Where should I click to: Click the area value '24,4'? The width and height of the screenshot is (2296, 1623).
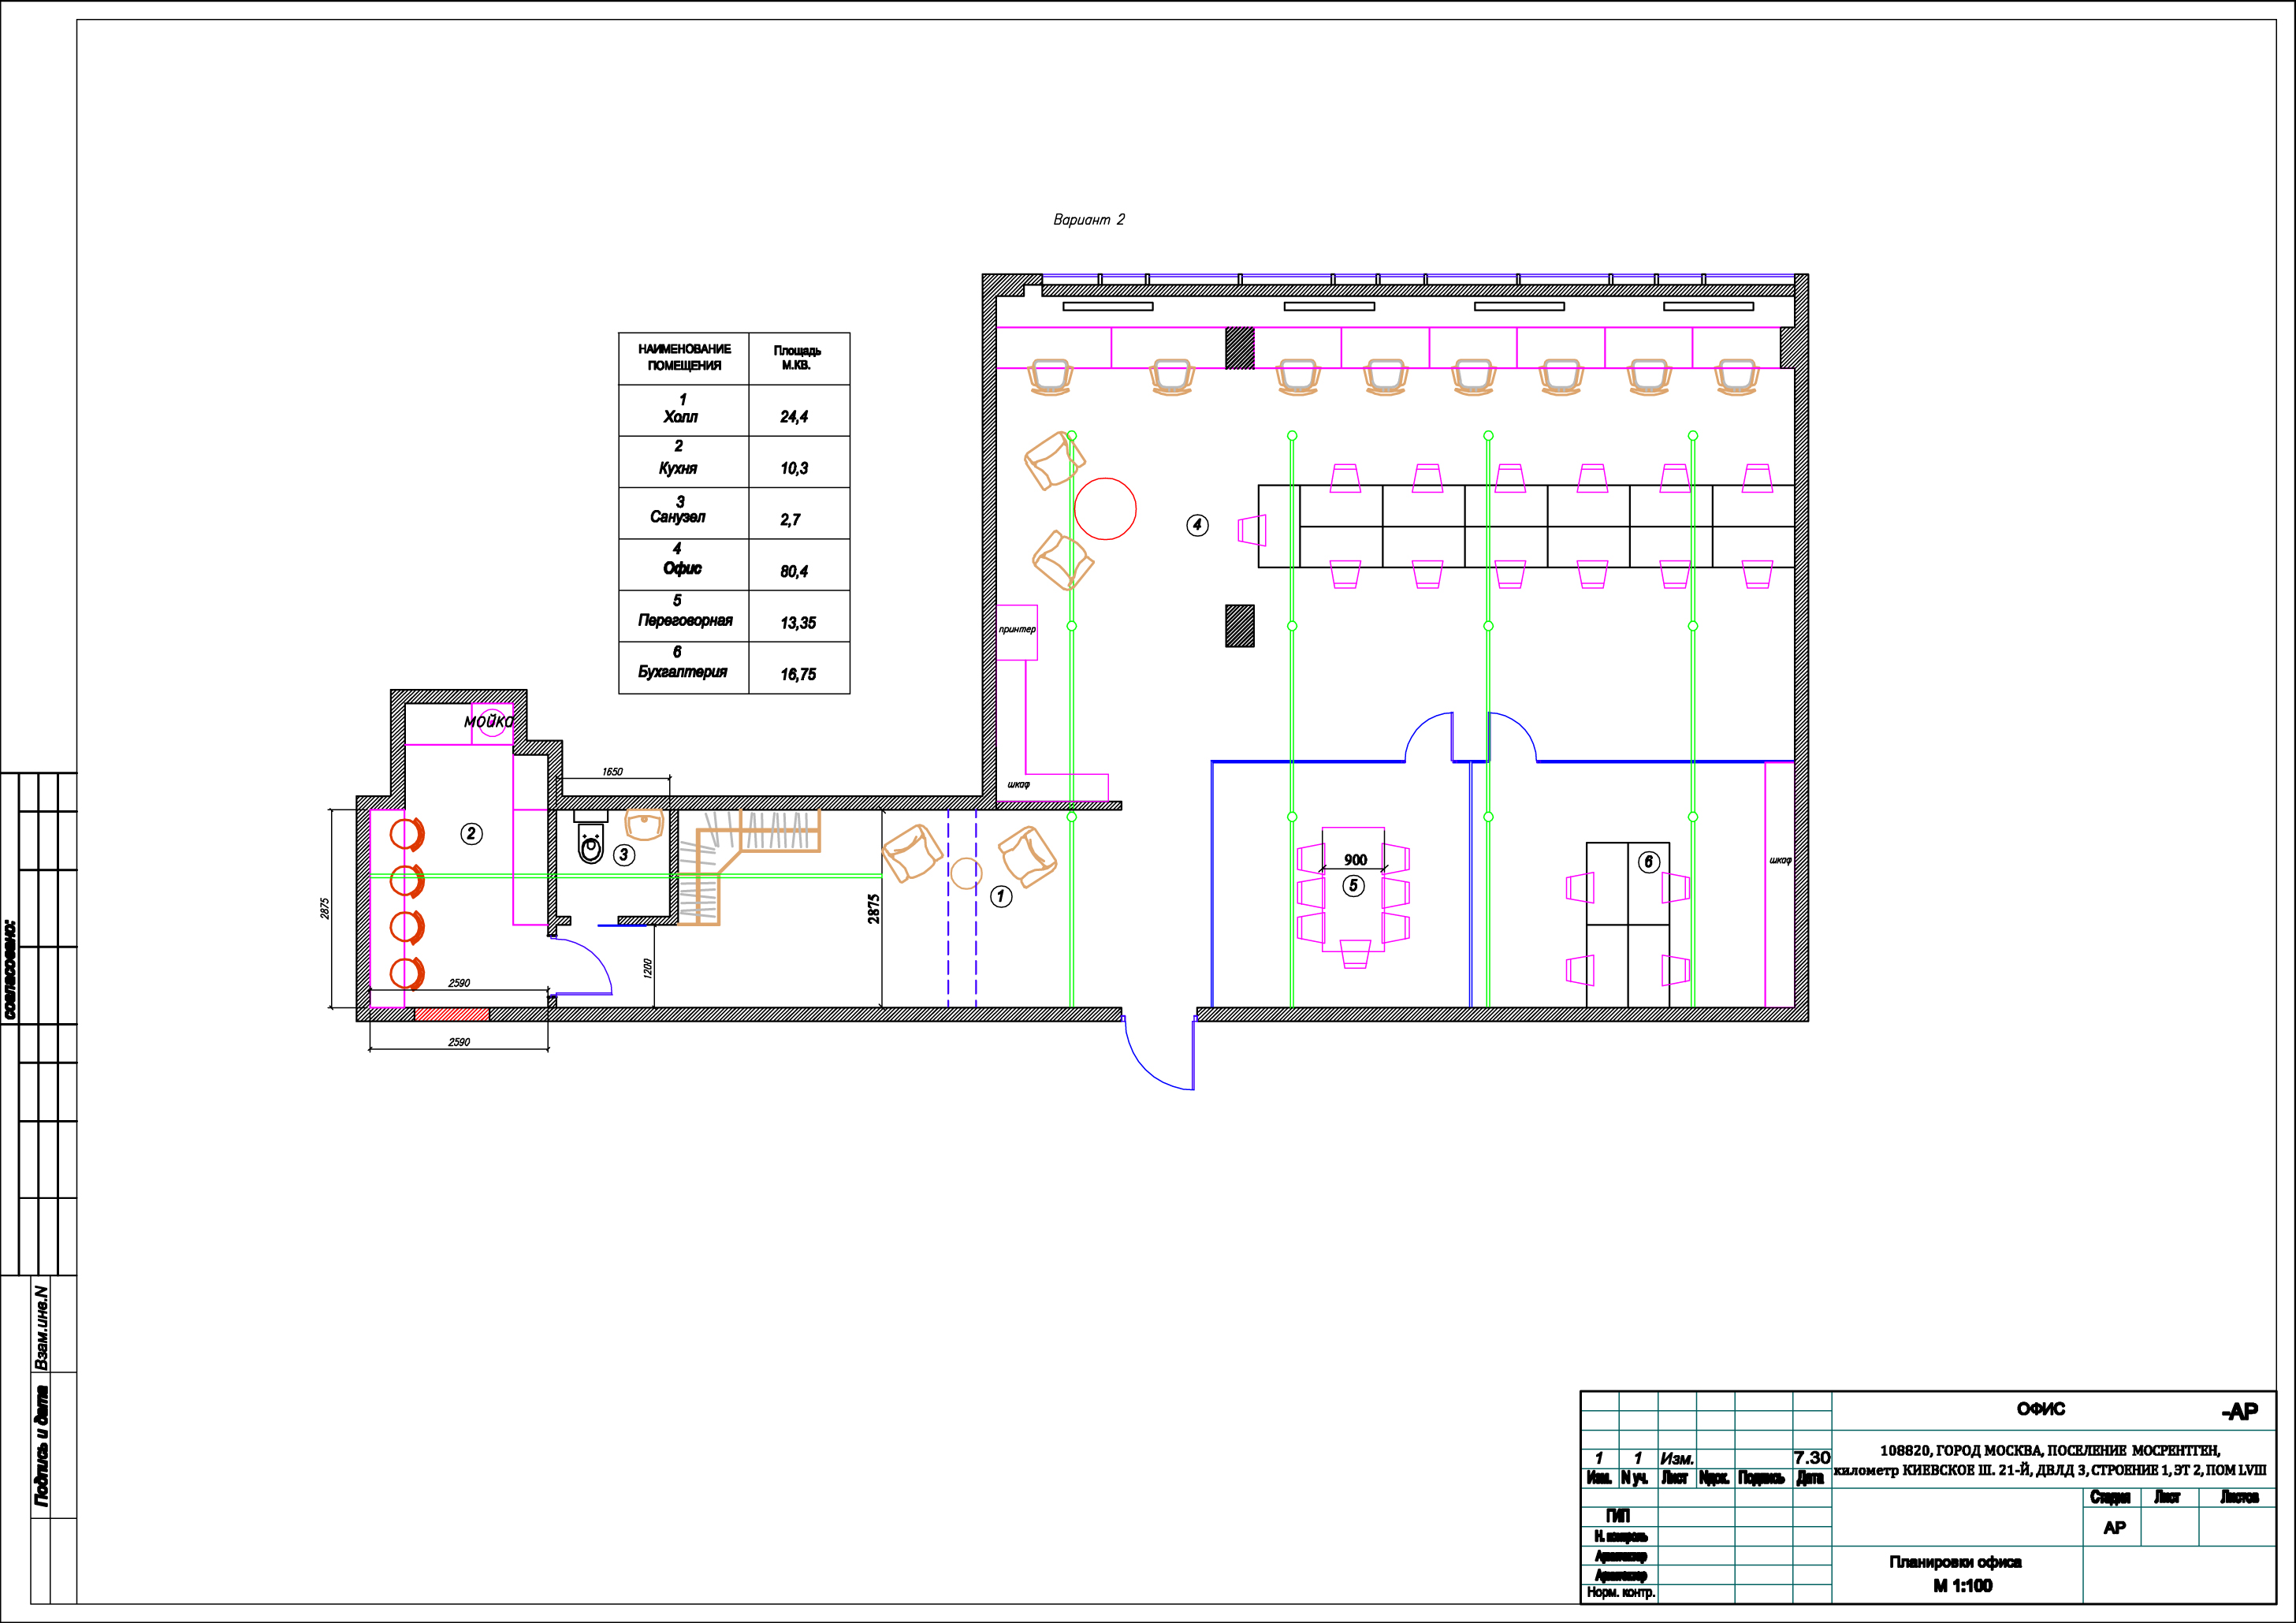pos(794,417)
